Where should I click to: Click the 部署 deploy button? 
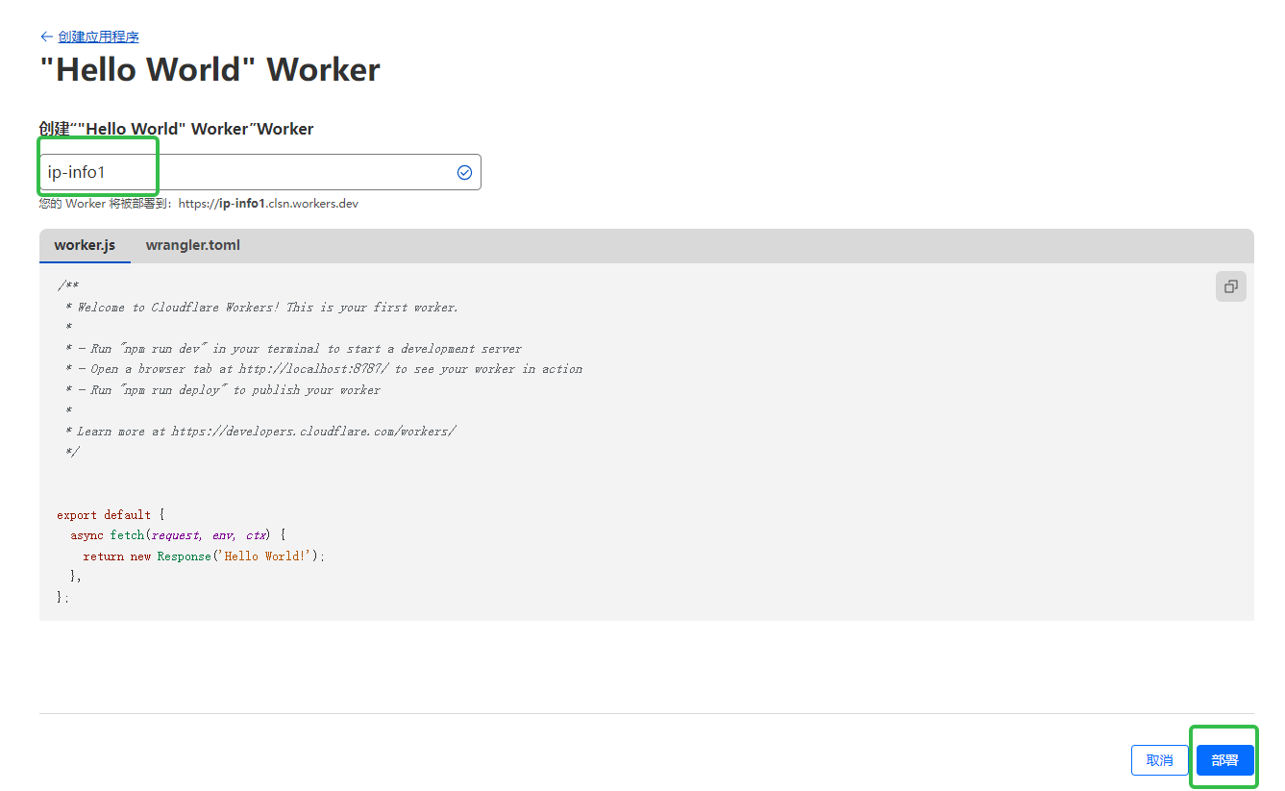coord(1225,760)
